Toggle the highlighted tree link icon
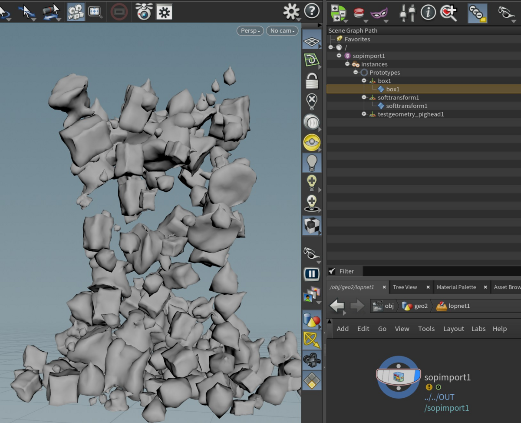Image resolution: width=521 pixels, height=423 pixels. click(477, 13)
